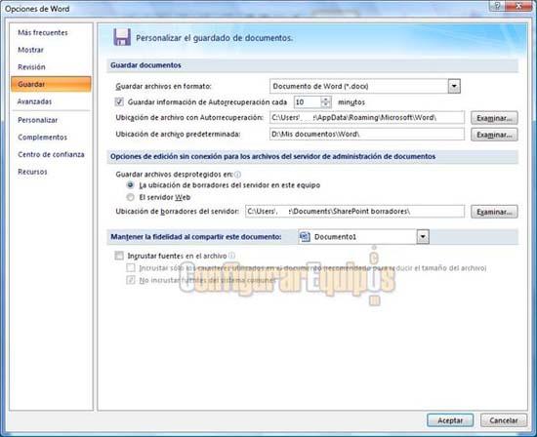537x437 pixels.
Task: Enable 'Incrustar fuentes en el archivo' checkbox
Action: click(x=119, y=256)
